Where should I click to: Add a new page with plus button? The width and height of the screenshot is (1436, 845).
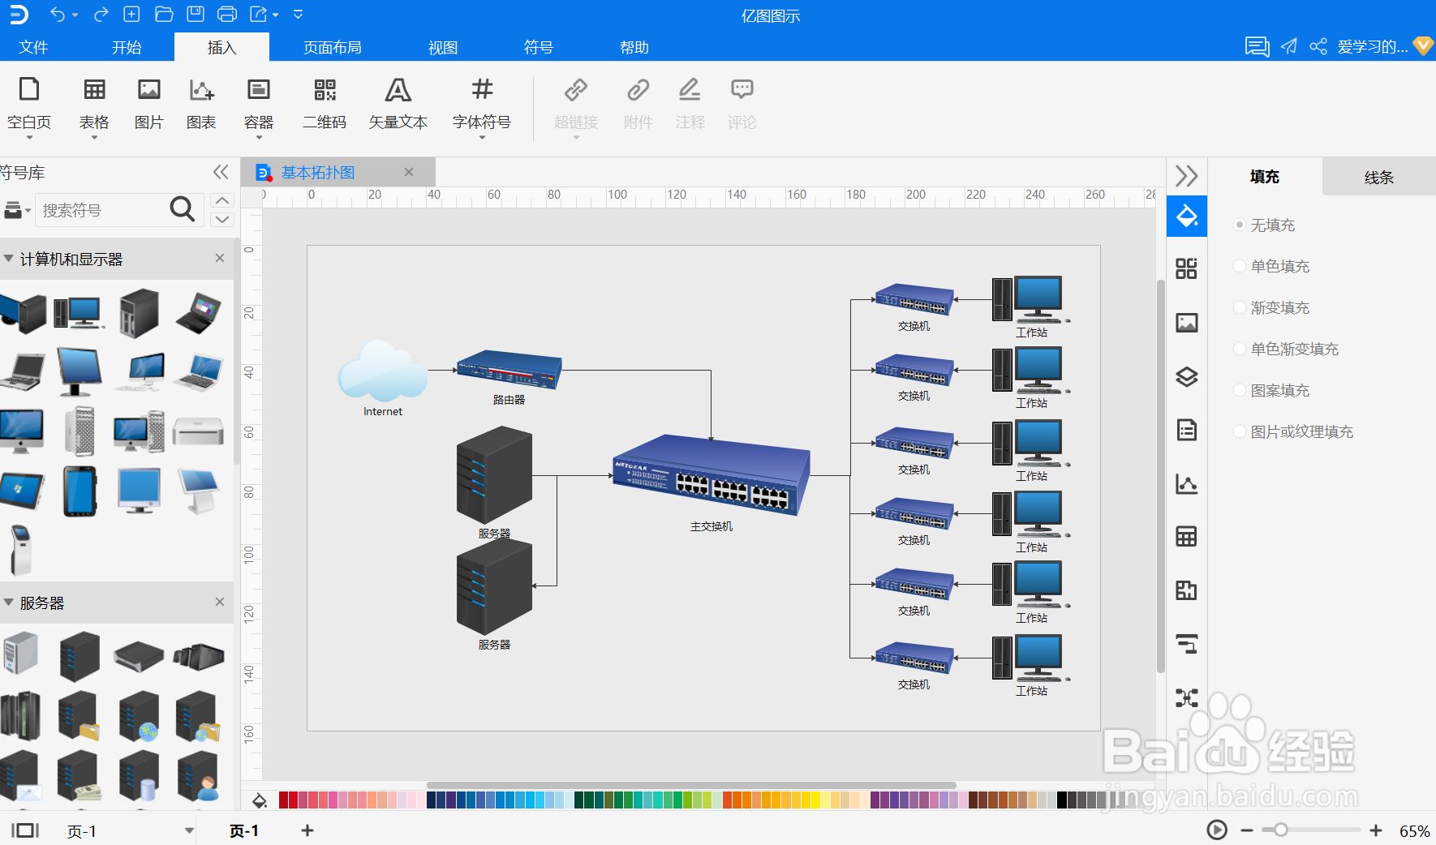[307, 830]
